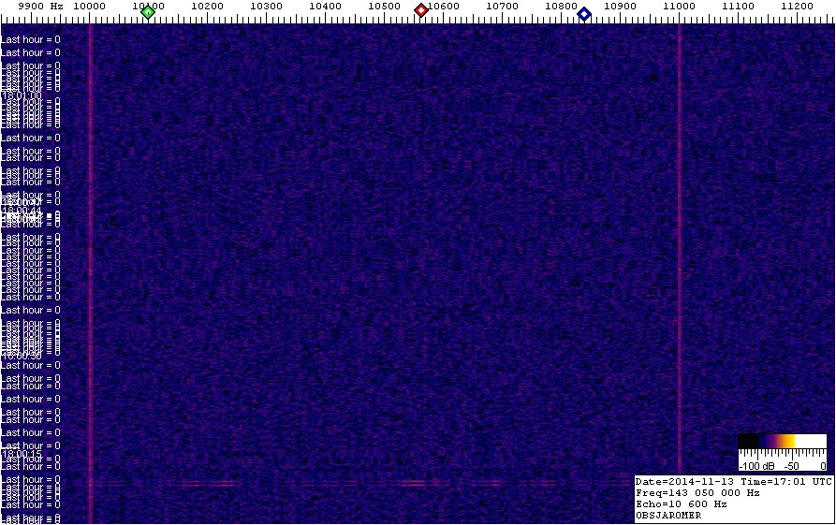
Task: Click the -50 label on color scale
Action: click(791, 465)
